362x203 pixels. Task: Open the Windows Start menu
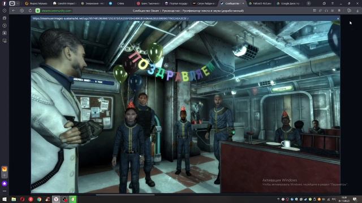coord(5,199)
